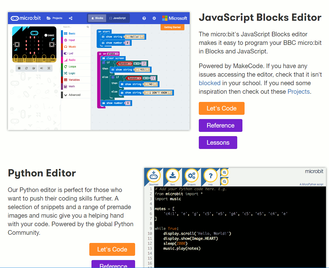Click the 'import music' code line
This screenshot has width=329, height=268.
[x=168, y=199]
